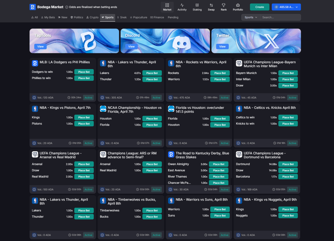Place Bet on Barcelona at 1.17x

288,177
